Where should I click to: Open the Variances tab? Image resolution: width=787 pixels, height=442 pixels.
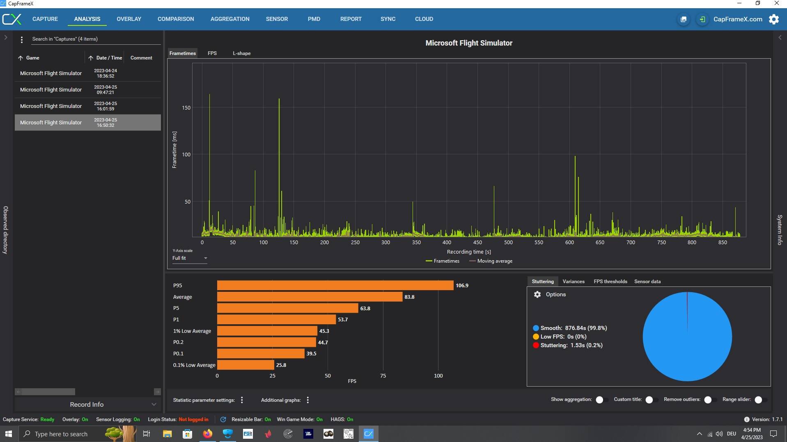pos(574,282)
